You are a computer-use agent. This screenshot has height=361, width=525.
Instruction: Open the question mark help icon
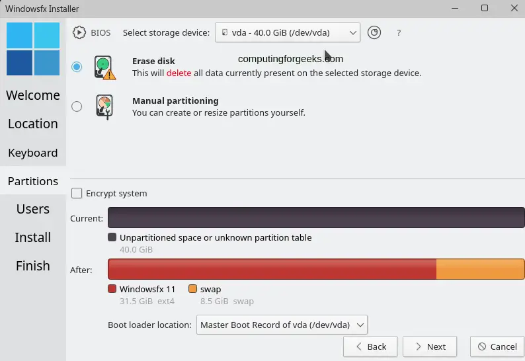coord(399,33)
